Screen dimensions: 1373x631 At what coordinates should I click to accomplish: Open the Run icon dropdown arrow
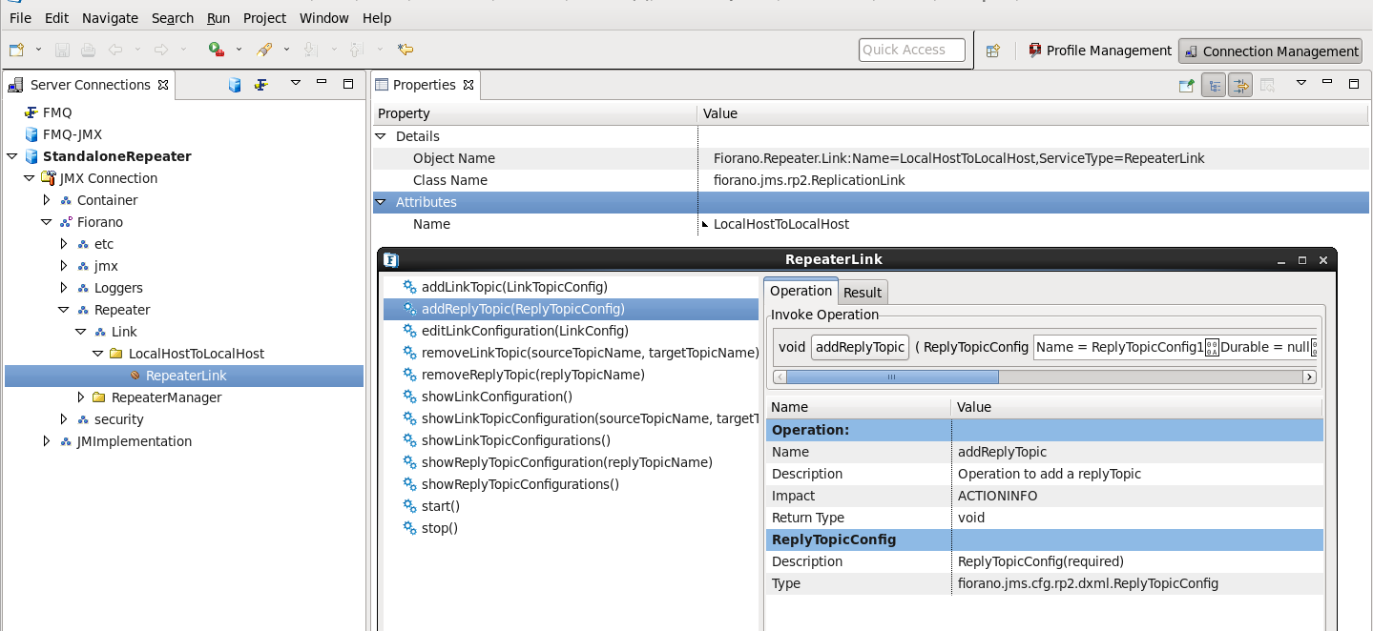(239, 50)
